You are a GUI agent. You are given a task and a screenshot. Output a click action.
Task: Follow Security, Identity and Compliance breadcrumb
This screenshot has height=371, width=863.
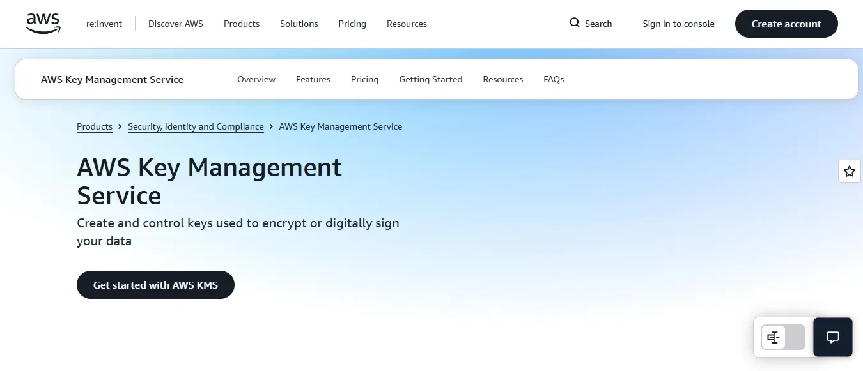(196, 126)
